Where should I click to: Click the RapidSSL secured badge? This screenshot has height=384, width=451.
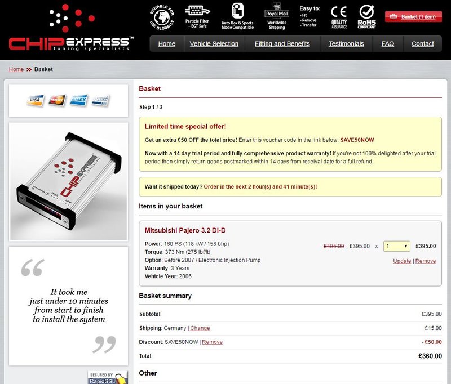[108, 377]
